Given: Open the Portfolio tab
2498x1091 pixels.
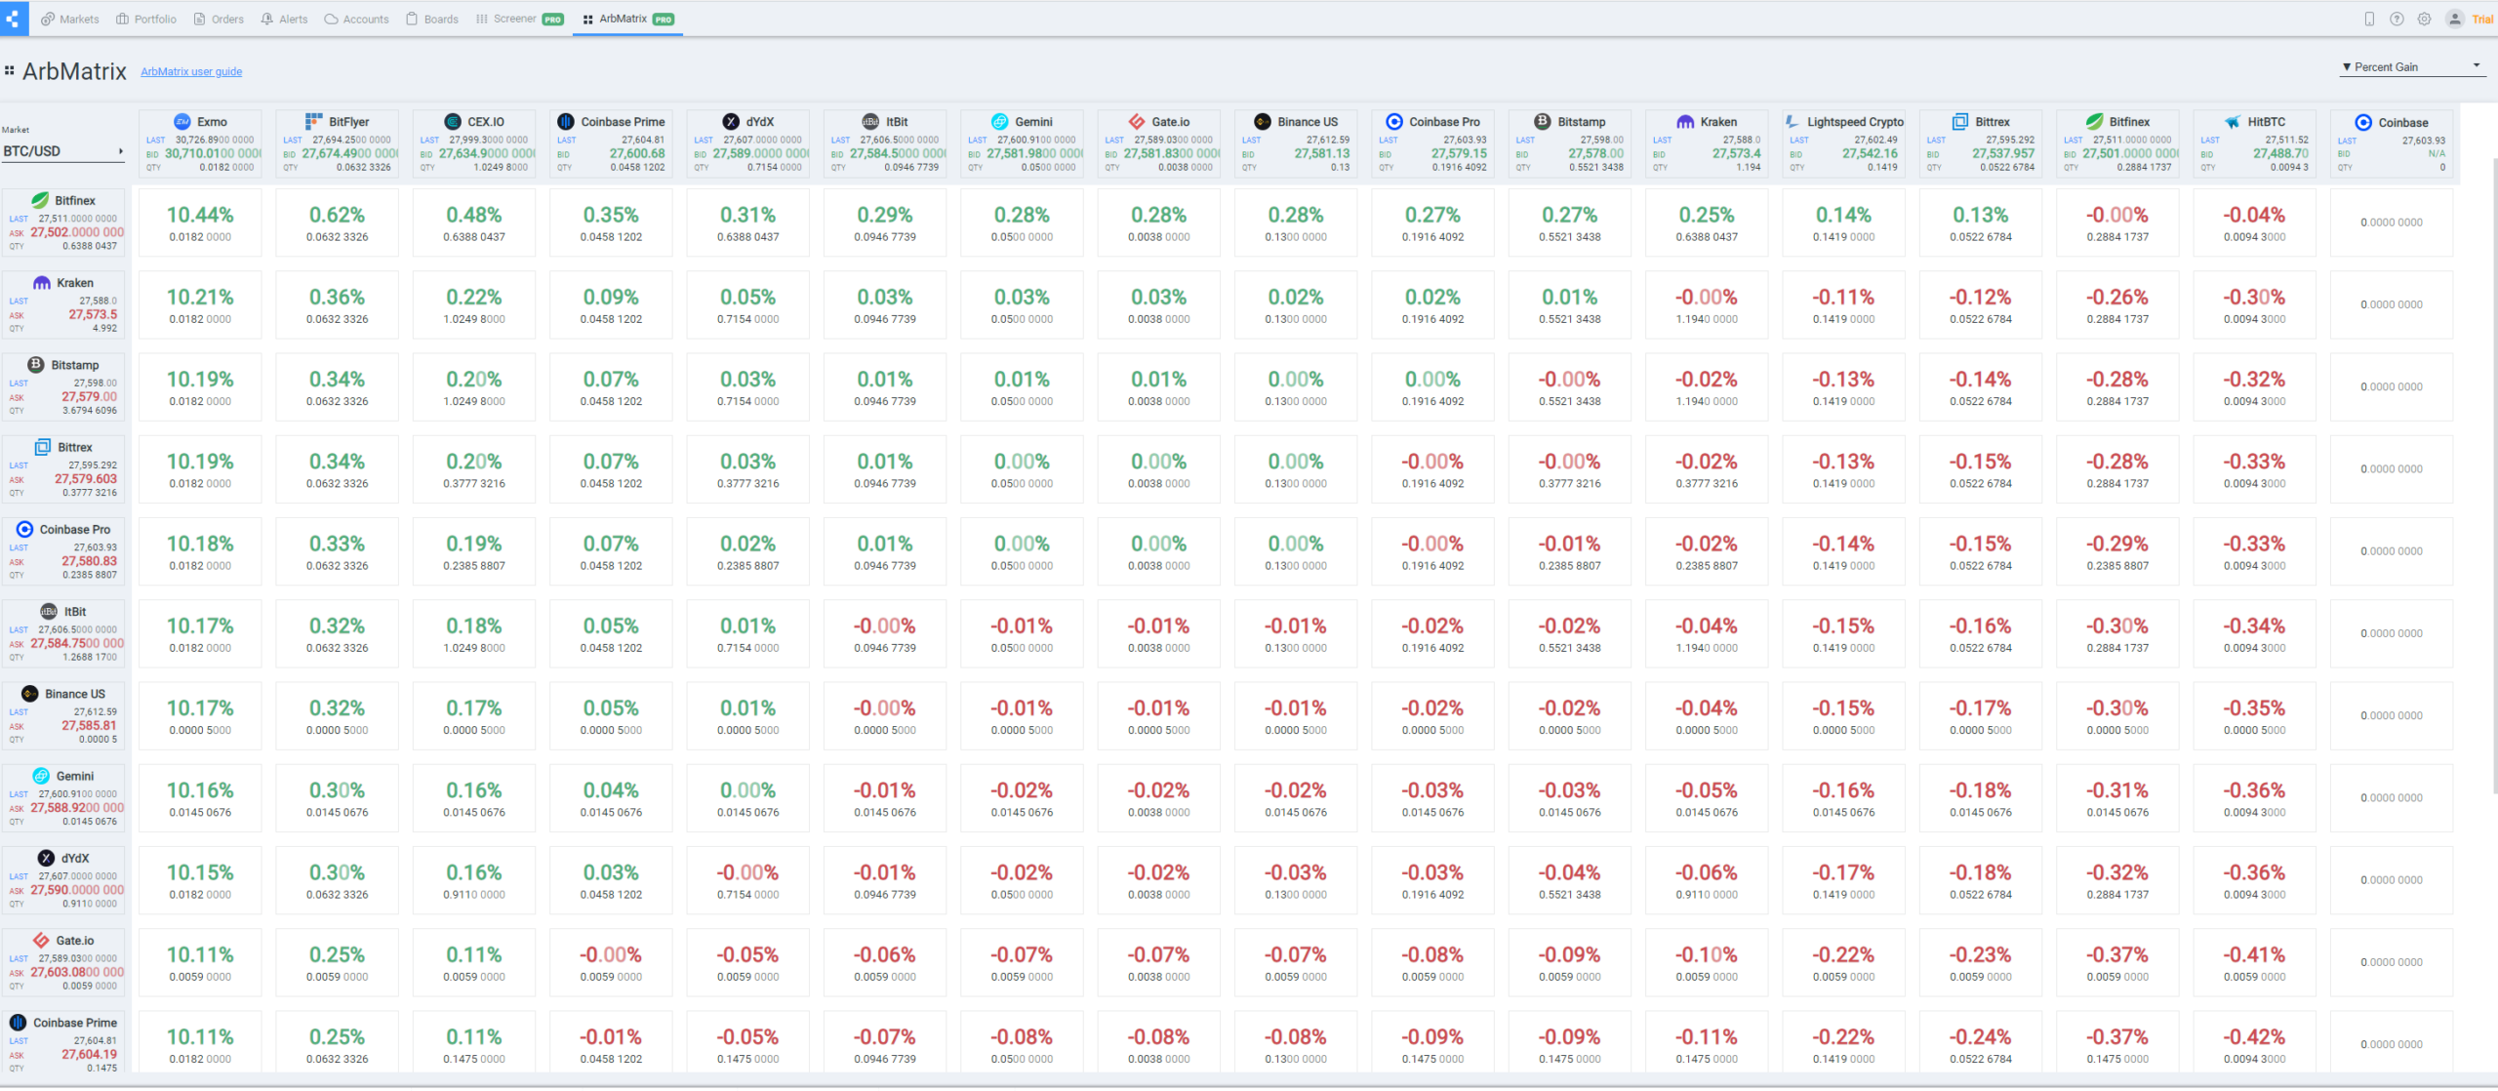Looking at the screenshot, I should (146, 19).
